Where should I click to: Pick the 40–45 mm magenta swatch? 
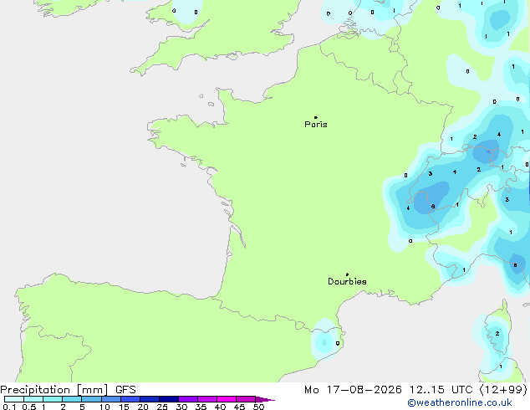pyautogui.click(x=227, y=399)
